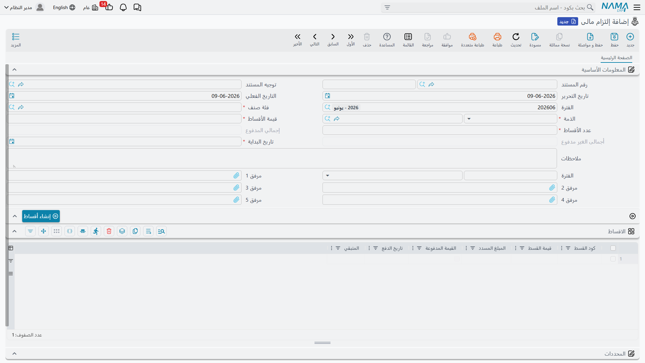
Task: Open the hamburger main menu
Action: [x=637, y=7]
